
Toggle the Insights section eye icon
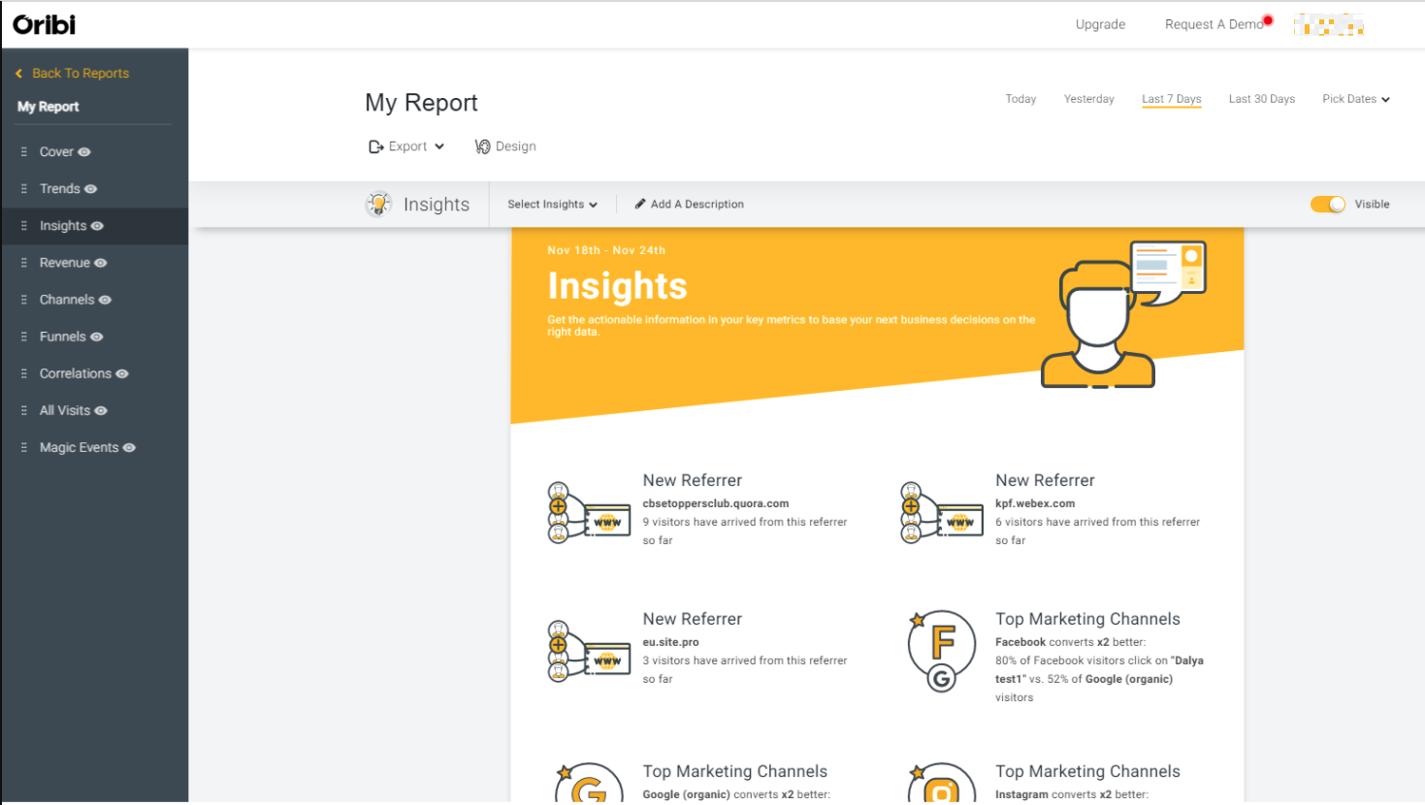(97, 226)
